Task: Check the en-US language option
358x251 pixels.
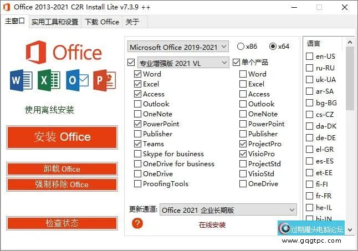Action: 310,57
